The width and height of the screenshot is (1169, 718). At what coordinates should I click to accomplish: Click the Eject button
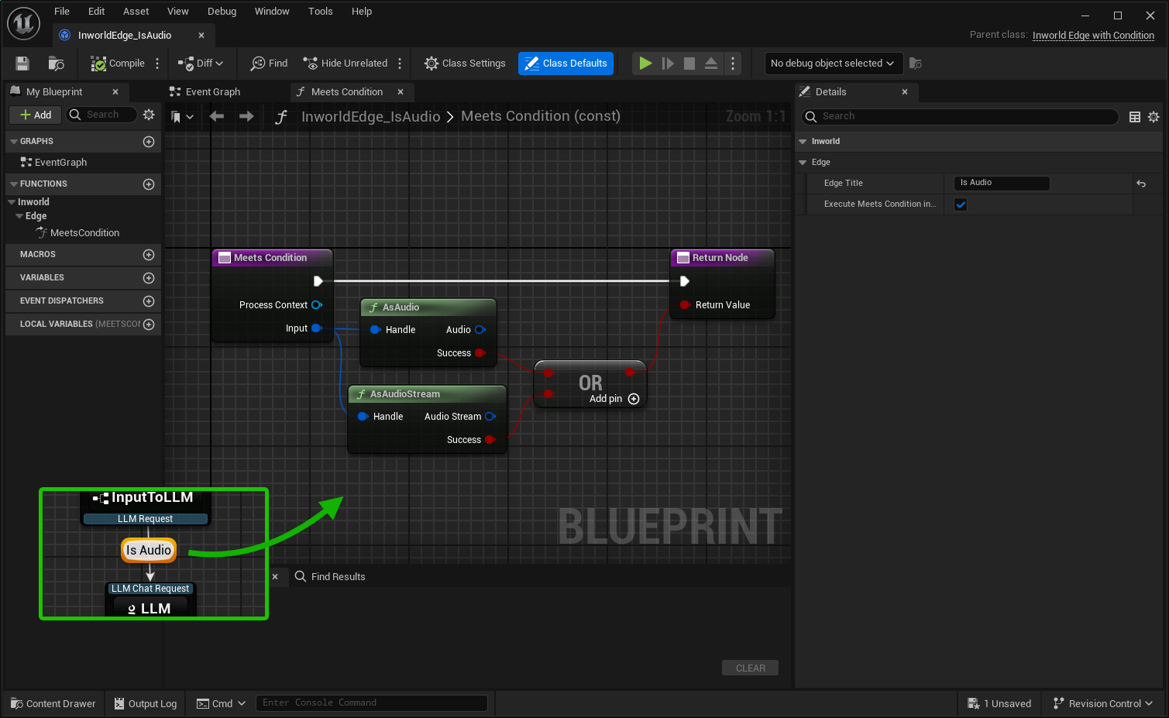pos(711,64)
